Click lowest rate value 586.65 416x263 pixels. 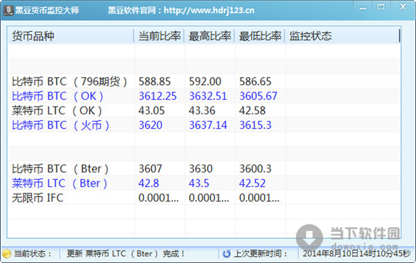(255, 81)
